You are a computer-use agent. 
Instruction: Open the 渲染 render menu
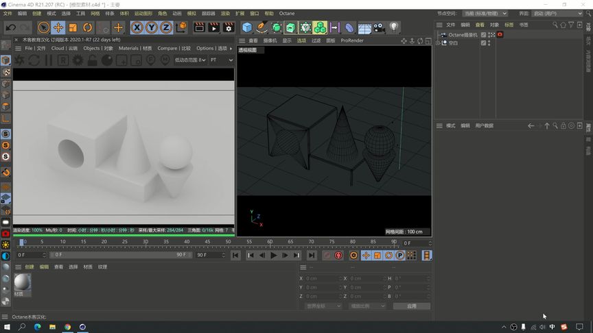(x=225, y=13)
